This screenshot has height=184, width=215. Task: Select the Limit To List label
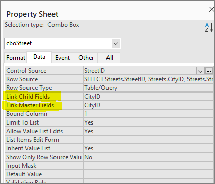click(22, 122)
